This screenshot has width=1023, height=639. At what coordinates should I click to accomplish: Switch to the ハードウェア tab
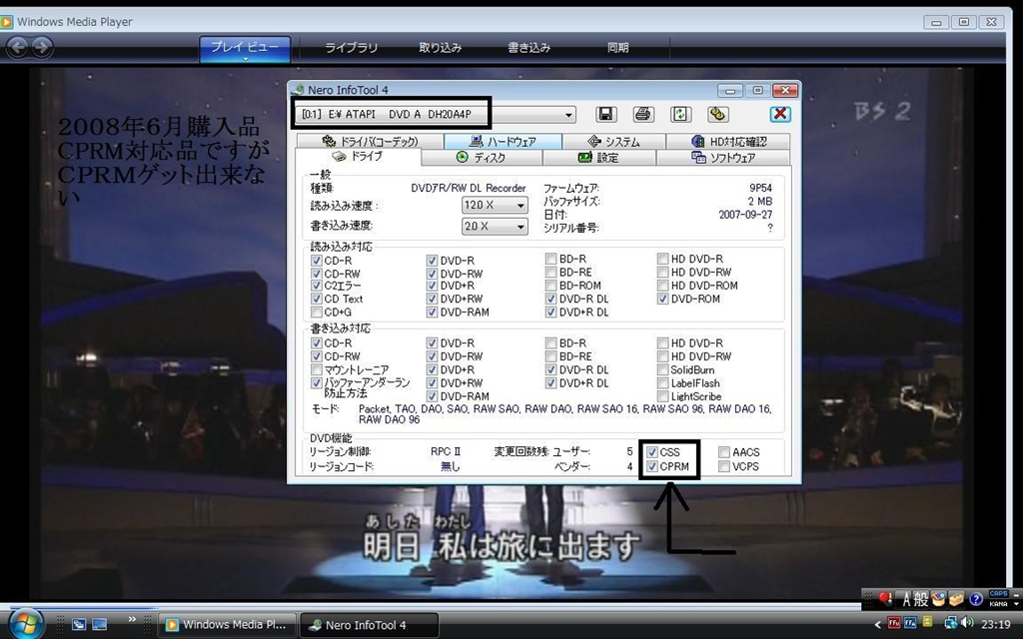coord(504,141)
